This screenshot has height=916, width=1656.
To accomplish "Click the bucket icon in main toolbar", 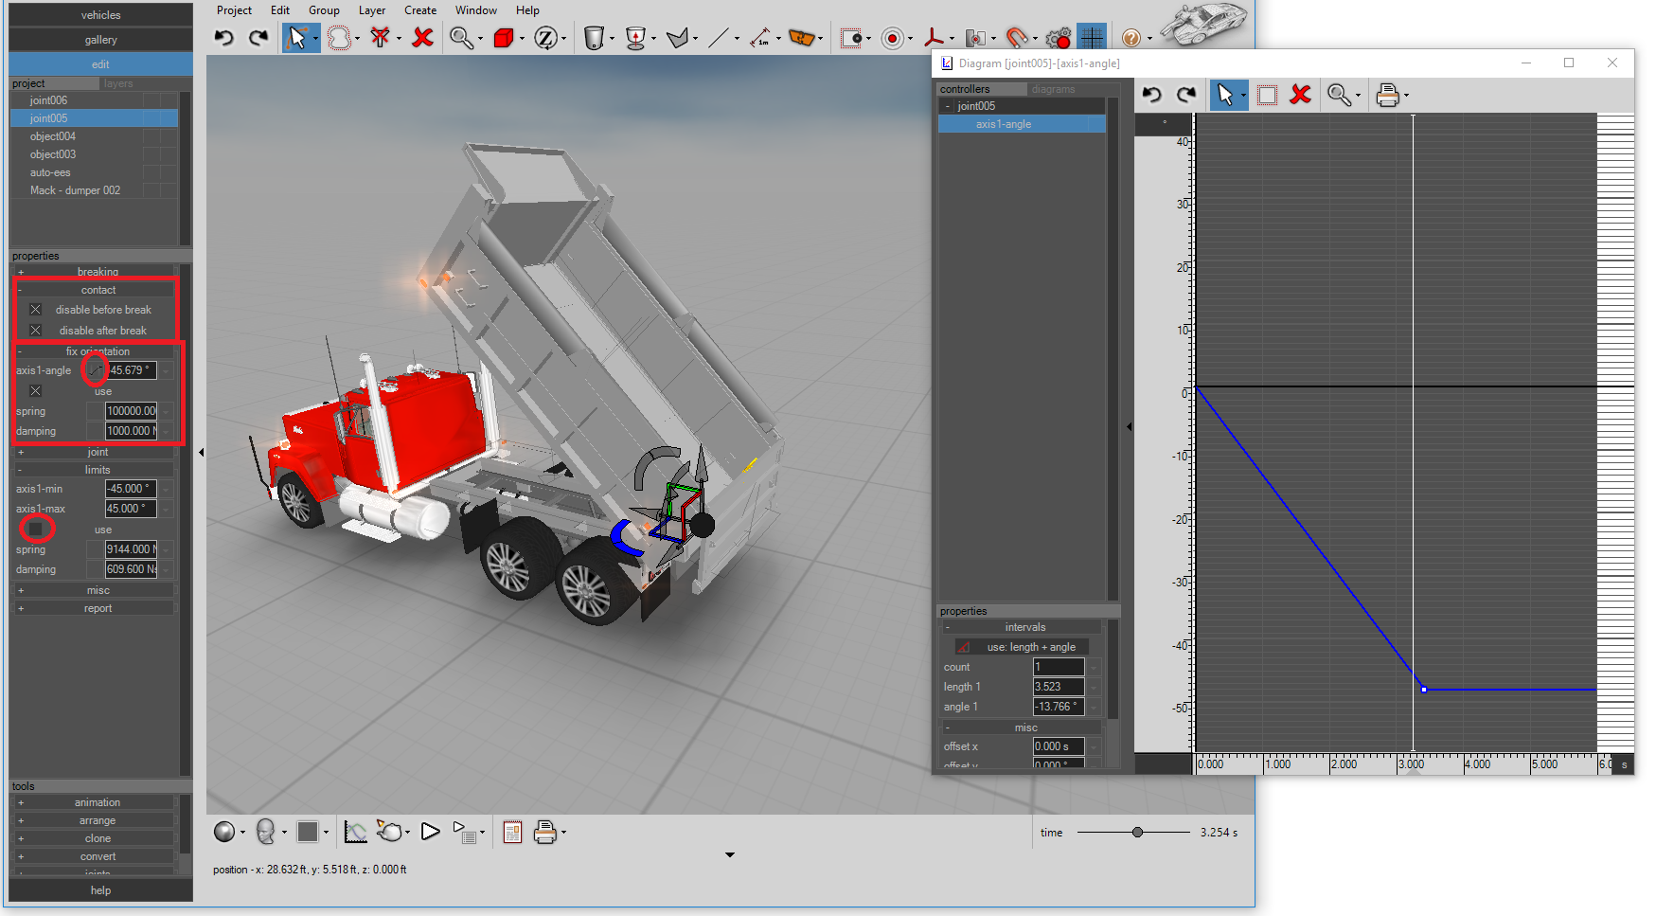I will pyautogui.click(x=594, y=38).
